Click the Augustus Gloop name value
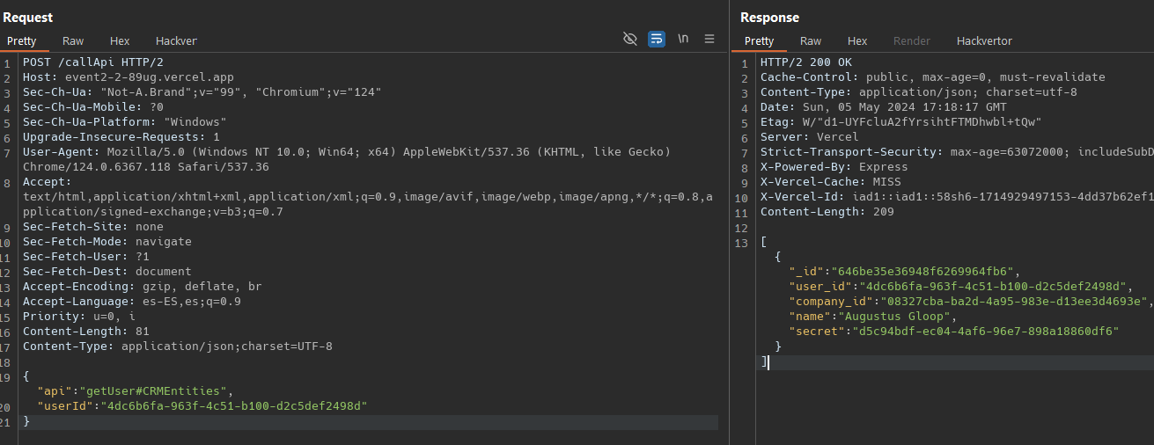The width and height of the screenshot is (1154, 445). click(896, 316)
